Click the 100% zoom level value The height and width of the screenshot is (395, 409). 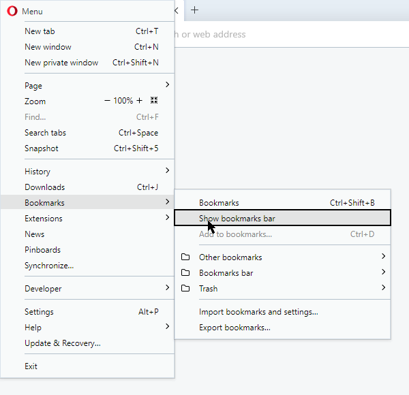pos(123,101)
